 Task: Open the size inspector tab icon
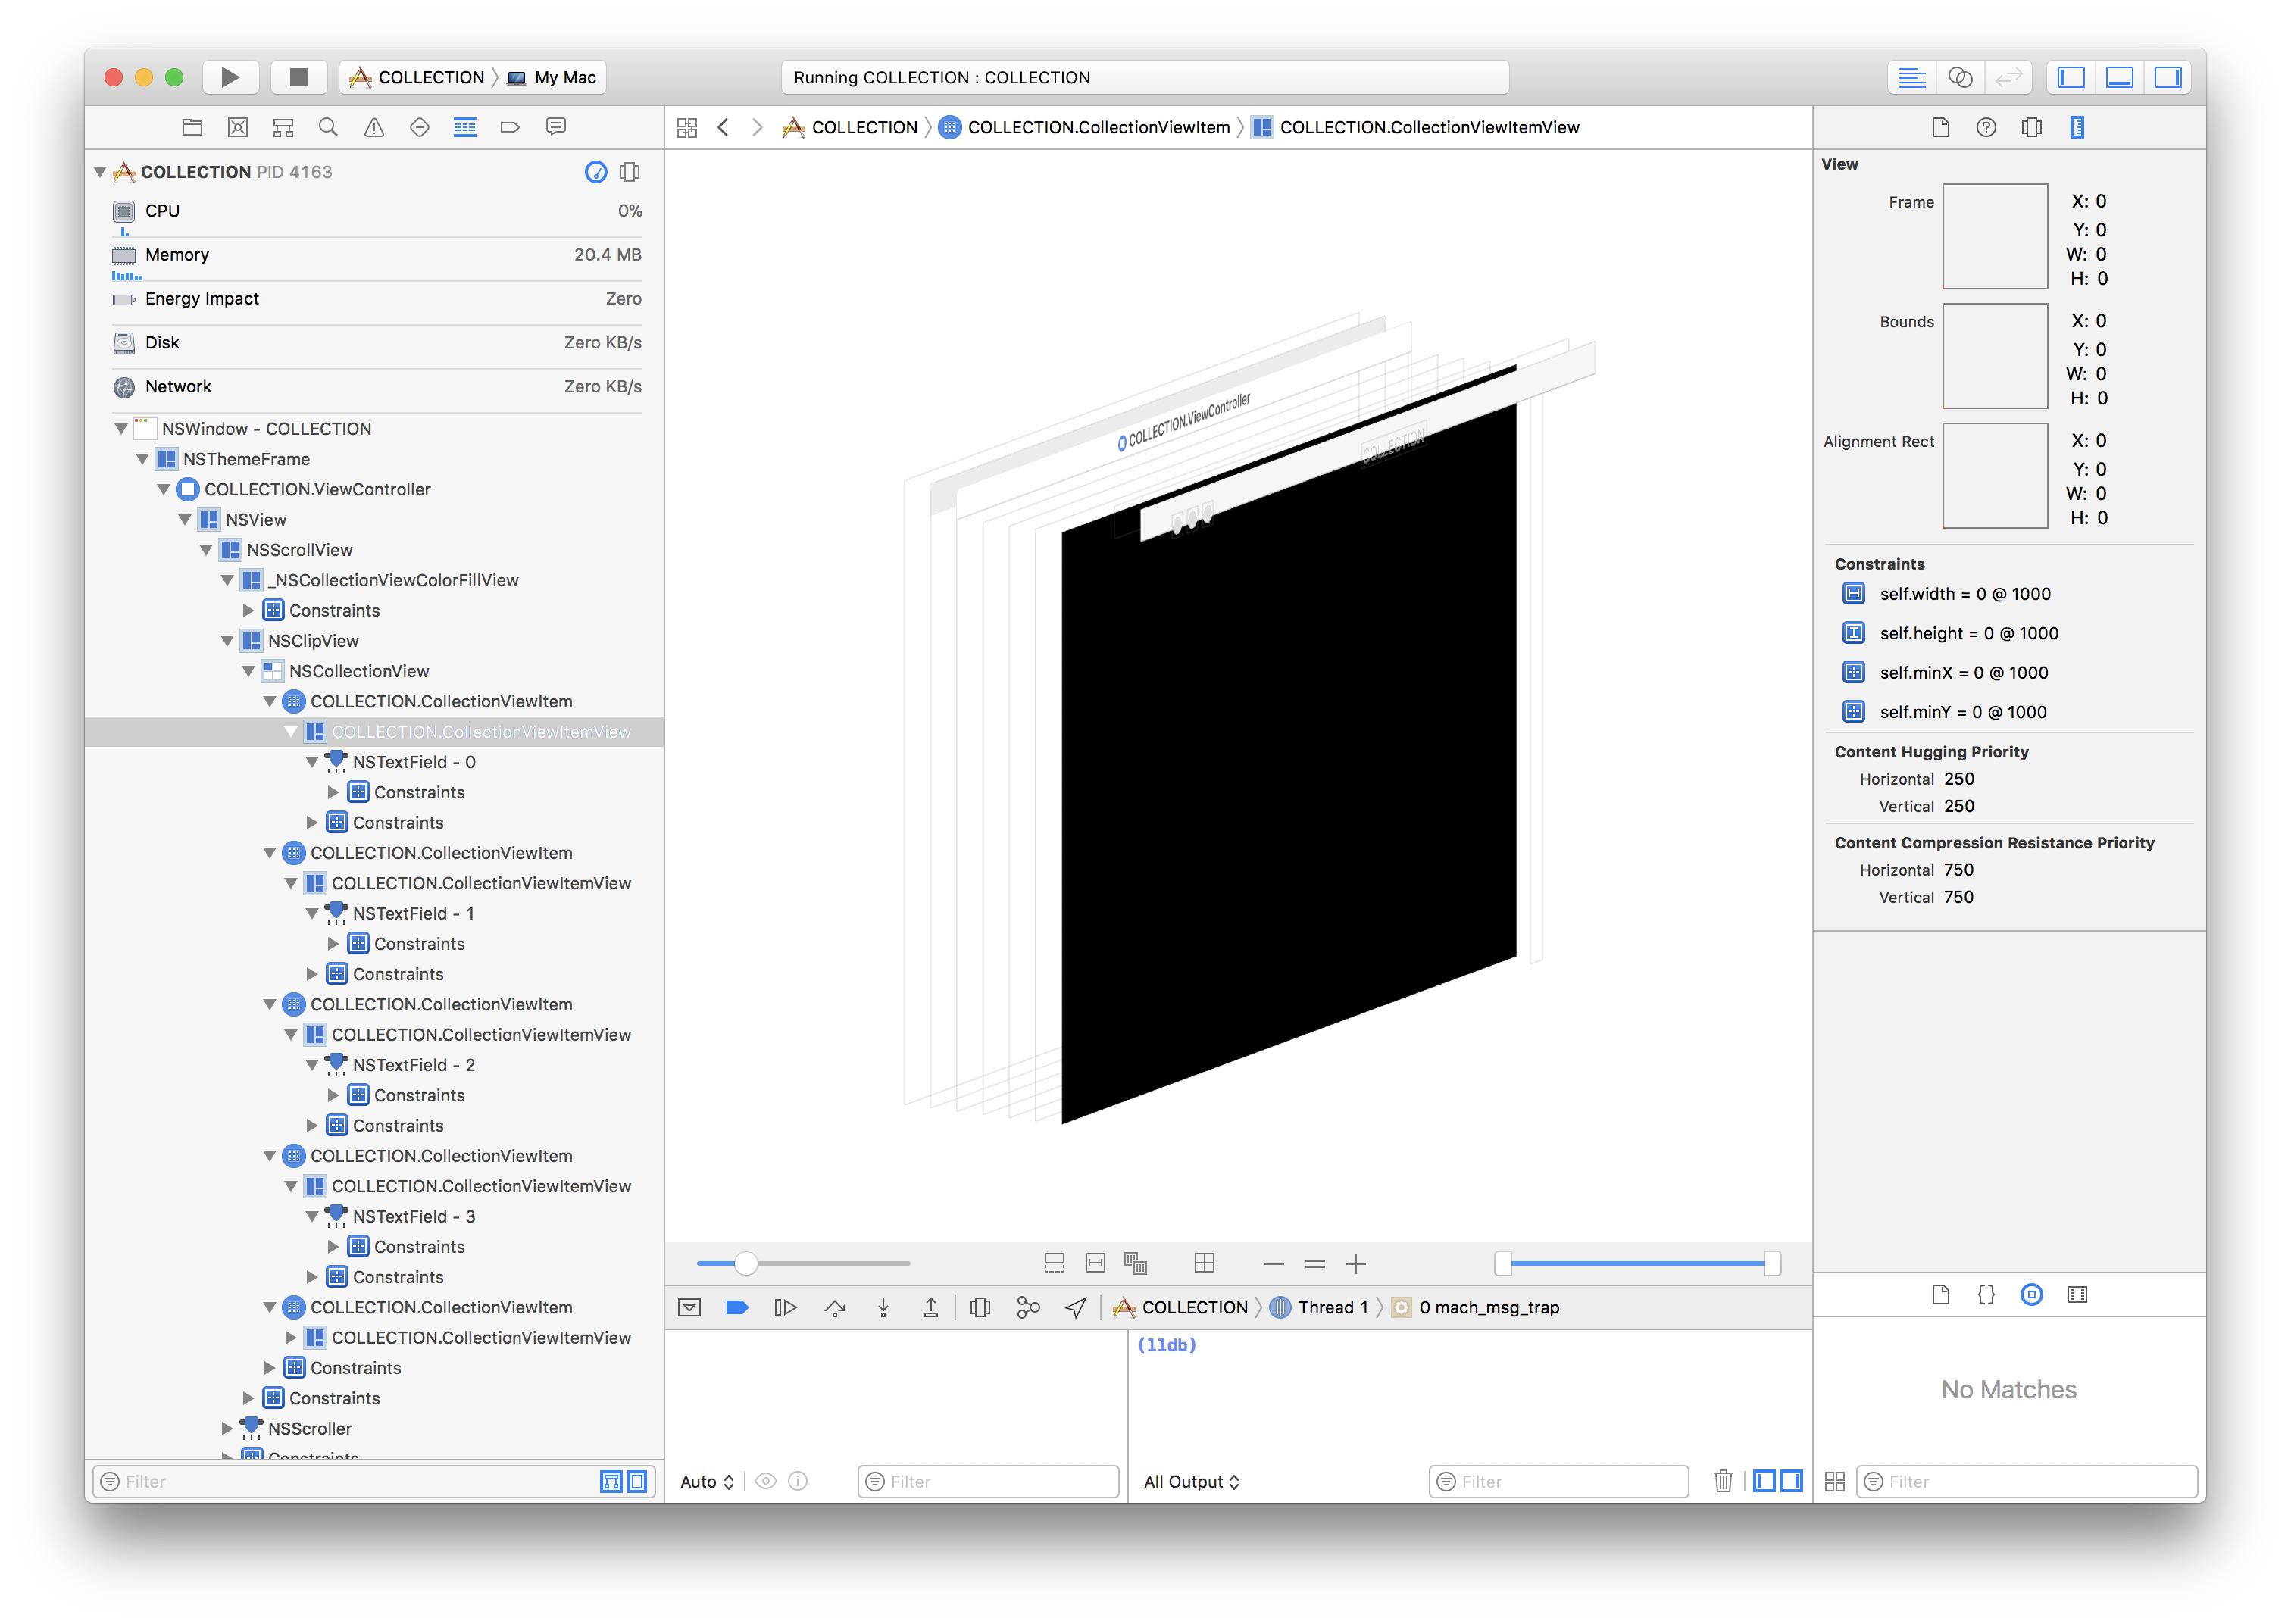pos(2077,127)
